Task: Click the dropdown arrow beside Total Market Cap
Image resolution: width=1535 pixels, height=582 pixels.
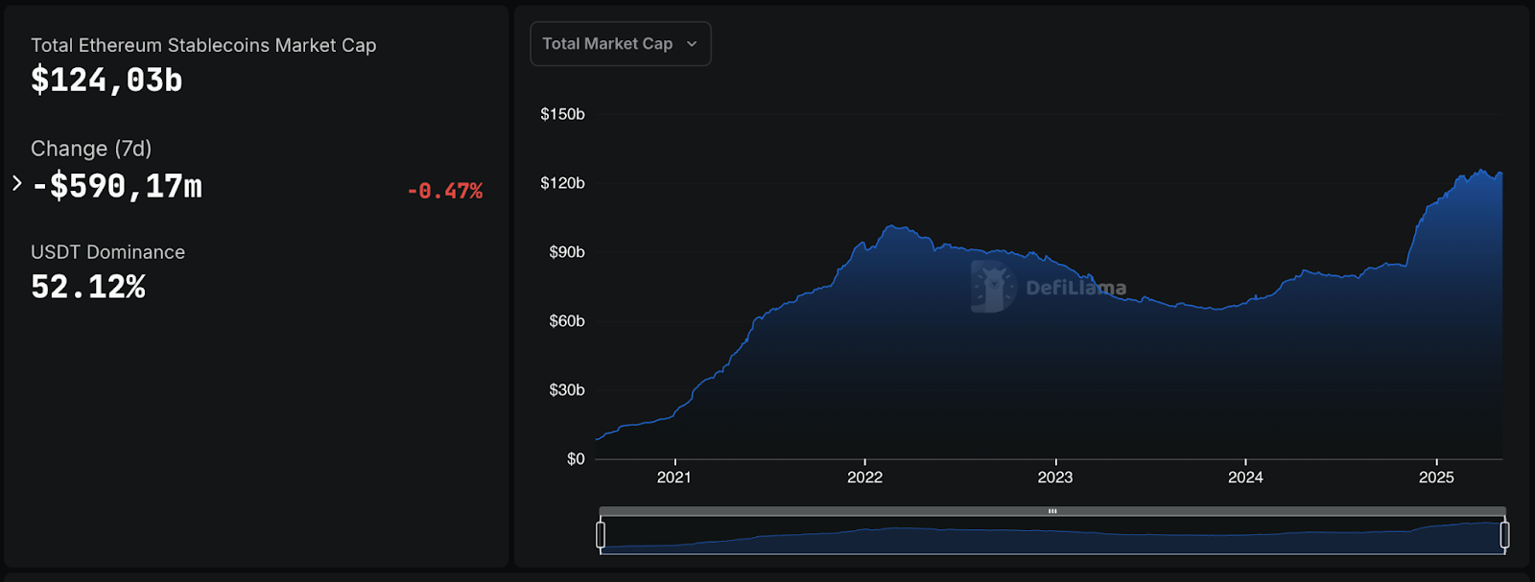Action: pyautogui.click(x=692, y=44)
